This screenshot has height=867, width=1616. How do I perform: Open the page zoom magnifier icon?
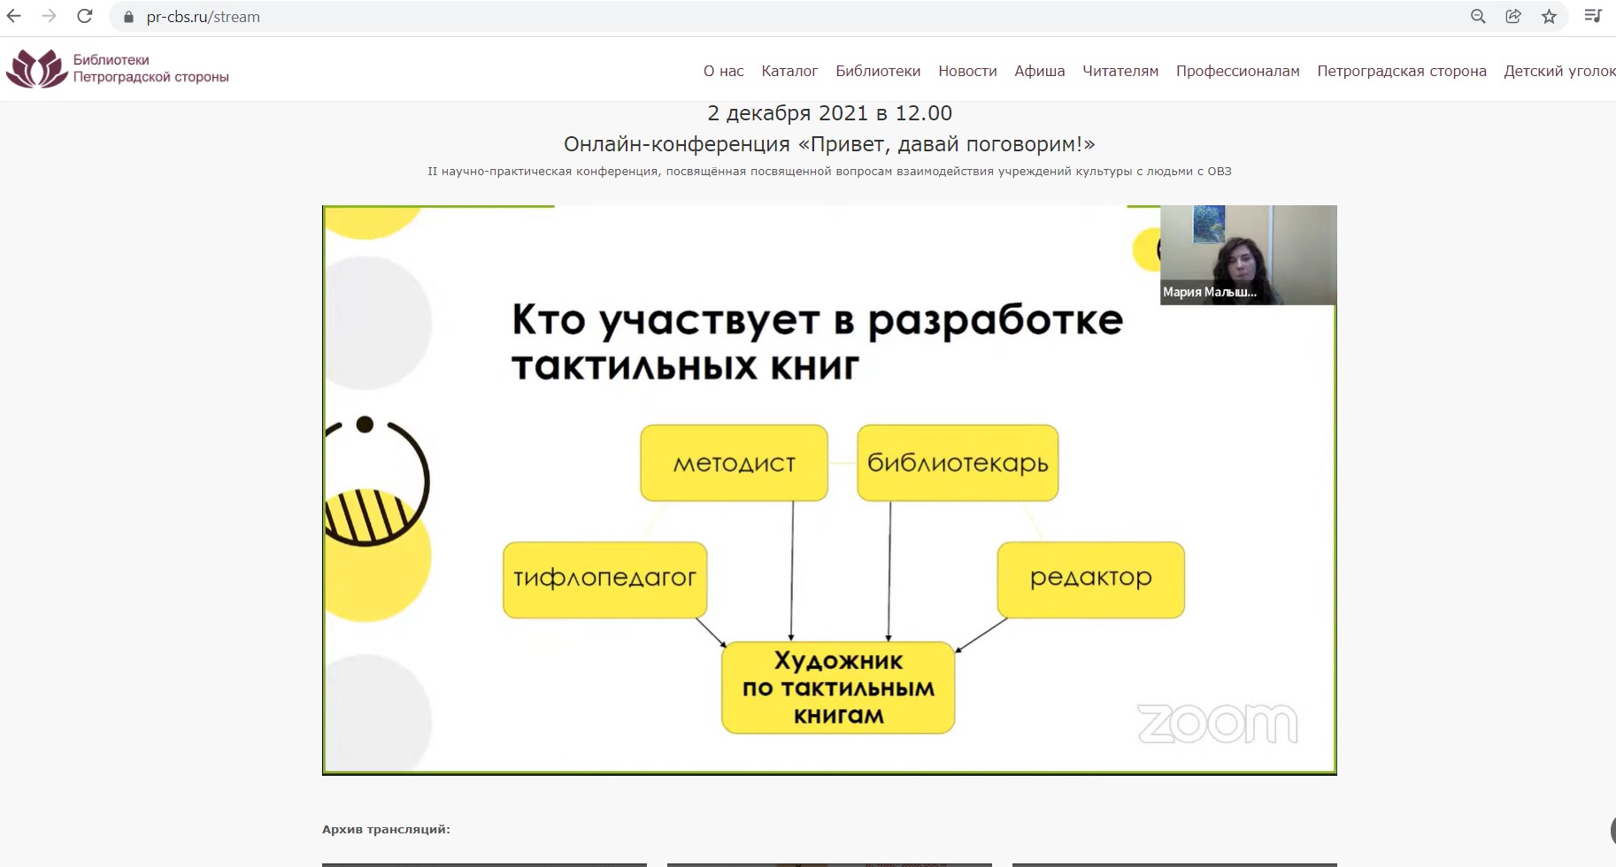click(x=1478, y=17)
